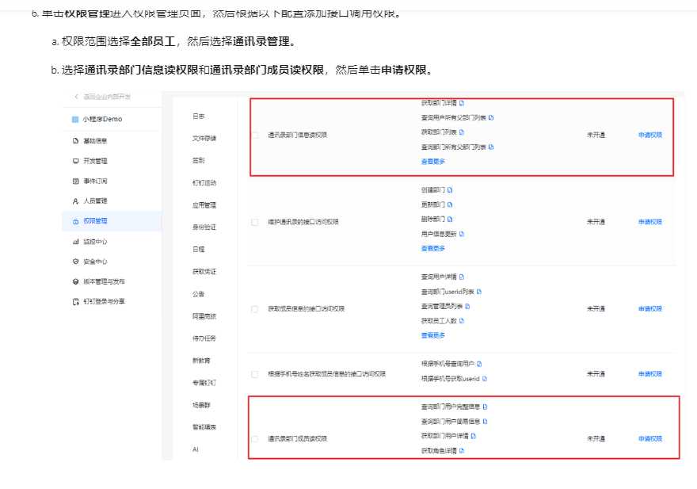Click 申请权限 for 通讯录部门信息读权限
697x489 pixels.
[650, 136]
